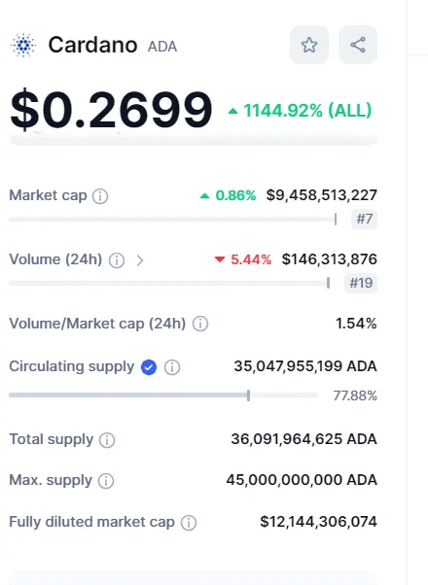Select the $0.2699 price value
This screenshot has width=428, height=585.
[x=111, y=110]
